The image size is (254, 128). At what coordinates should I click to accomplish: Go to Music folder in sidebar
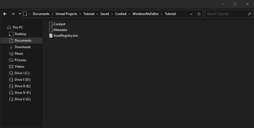click(x=19, y=54)
